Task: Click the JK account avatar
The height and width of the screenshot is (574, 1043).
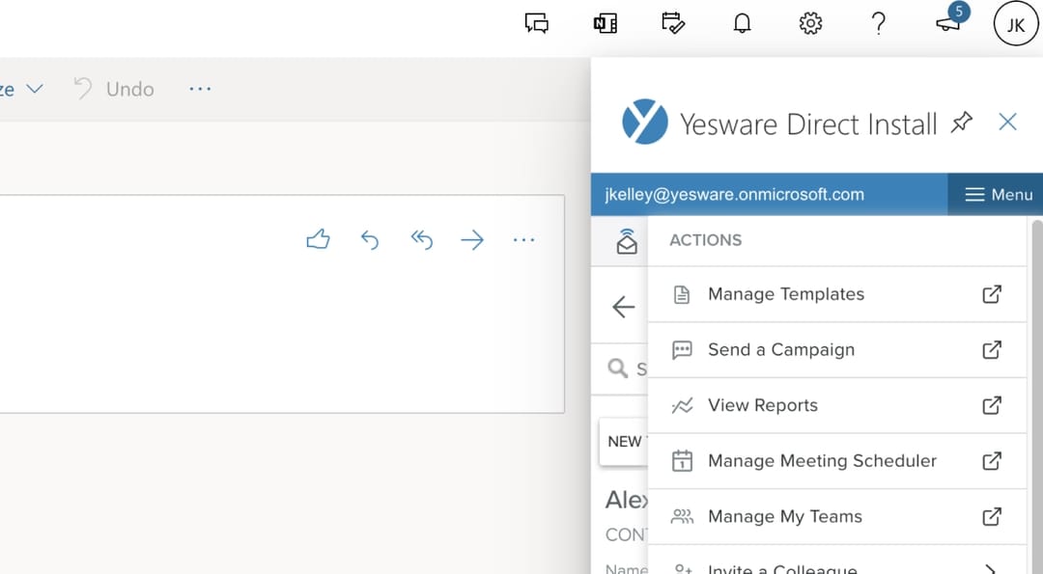Action: [x=1015, y=24]
